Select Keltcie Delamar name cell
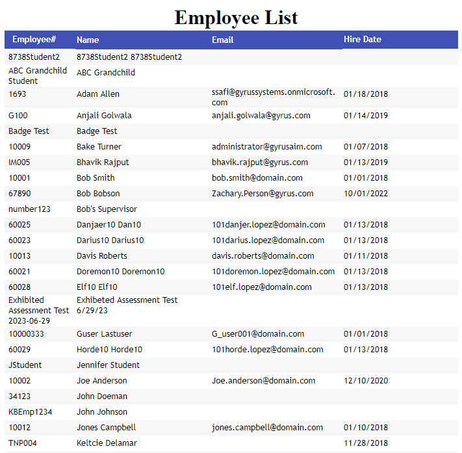Image resolution: width=462 pixels, height=453 pixels. tap(107, 443)
